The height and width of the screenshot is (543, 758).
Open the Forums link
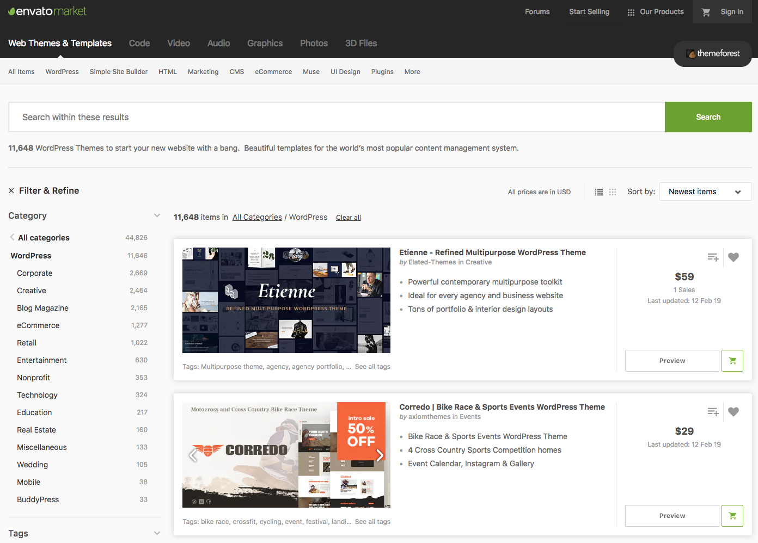click(537, 12)
